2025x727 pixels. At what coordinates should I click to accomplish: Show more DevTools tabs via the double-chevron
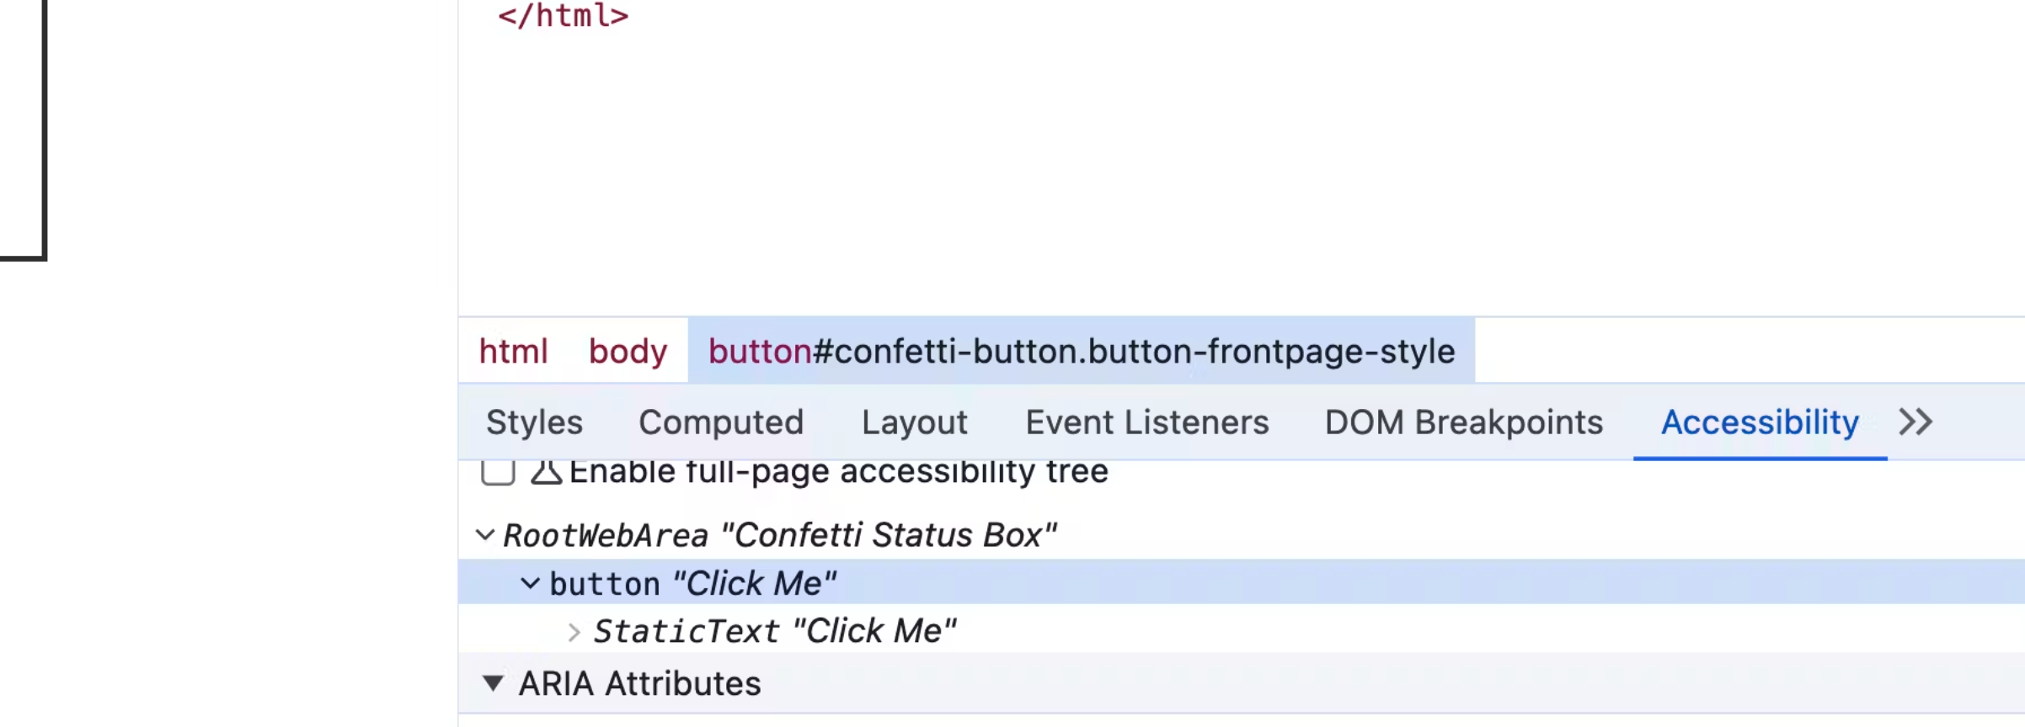pos(1915,422)
